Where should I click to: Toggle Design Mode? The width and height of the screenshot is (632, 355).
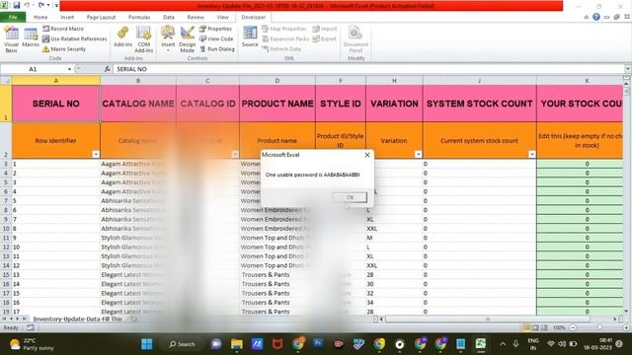[x=187, y=39]
